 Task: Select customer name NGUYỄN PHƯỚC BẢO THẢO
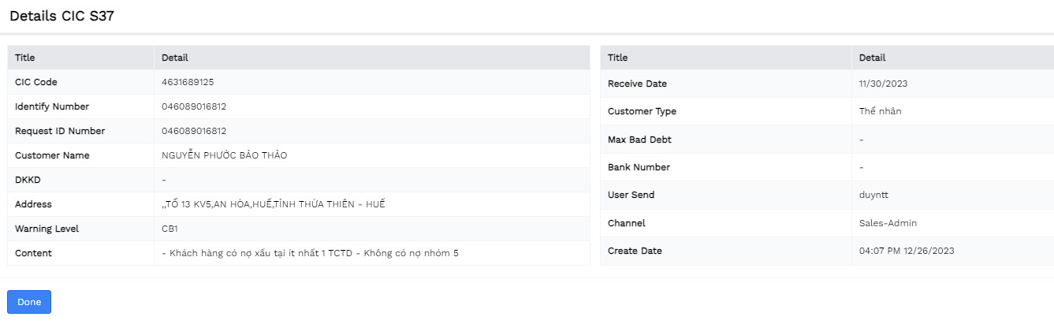tap(225, 155)
